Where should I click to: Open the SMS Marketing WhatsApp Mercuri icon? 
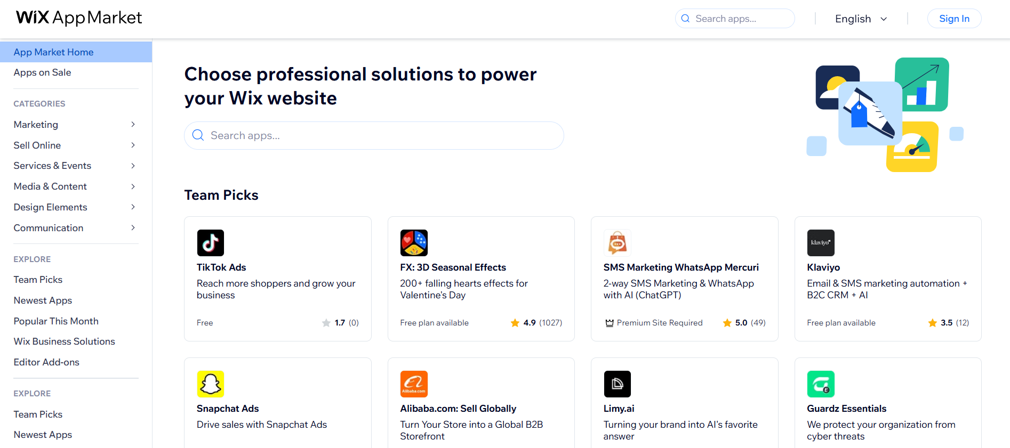tap(618, 243)
